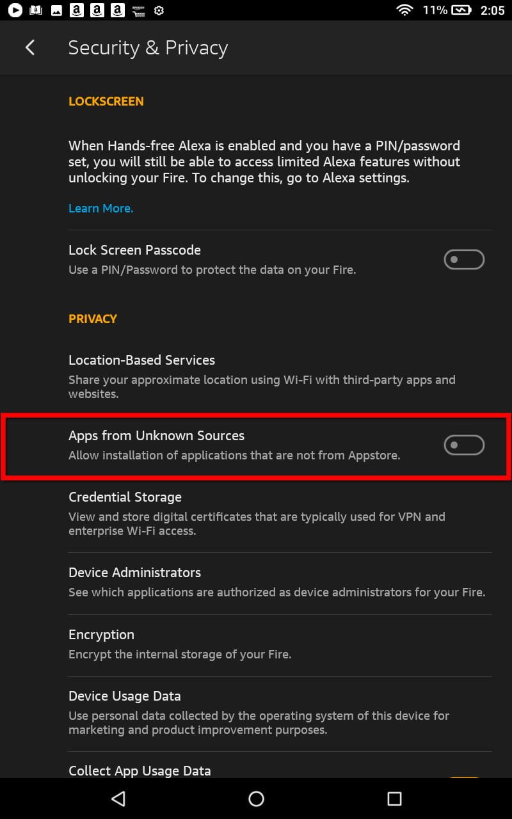Tap the battery charging icon
This screenshot has height=819, width=512.
(461, 10)
